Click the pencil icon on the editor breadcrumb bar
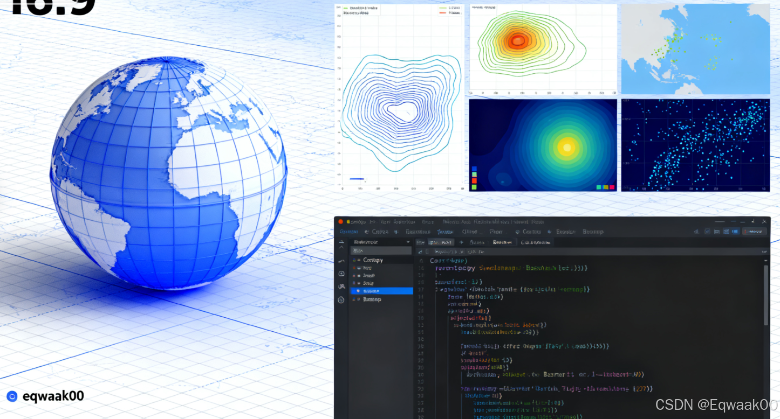This screenshot has height=419, width=780. tap(420, 252)
